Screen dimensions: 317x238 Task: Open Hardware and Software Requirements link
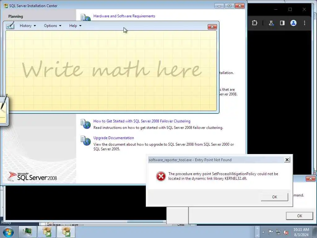124,16
